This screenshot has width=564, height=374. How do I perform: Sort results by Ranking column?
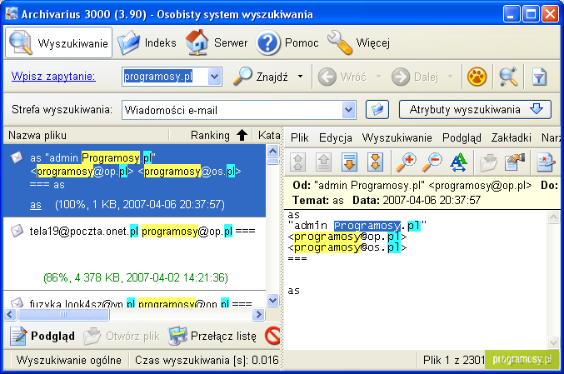(x=211, y=135)
